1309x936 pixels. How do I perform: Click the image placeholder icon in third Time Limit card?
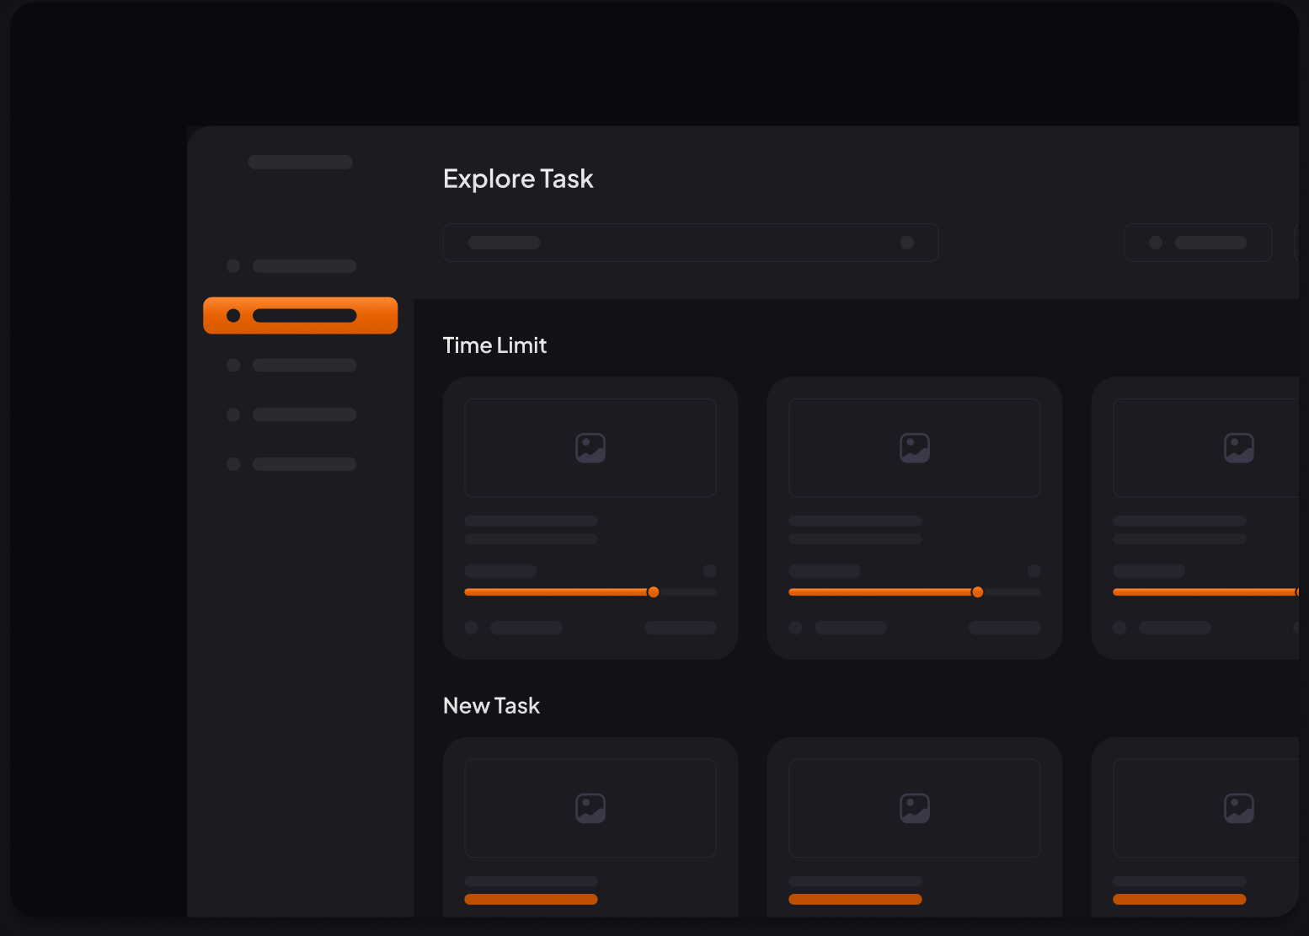click(1239, 447)
